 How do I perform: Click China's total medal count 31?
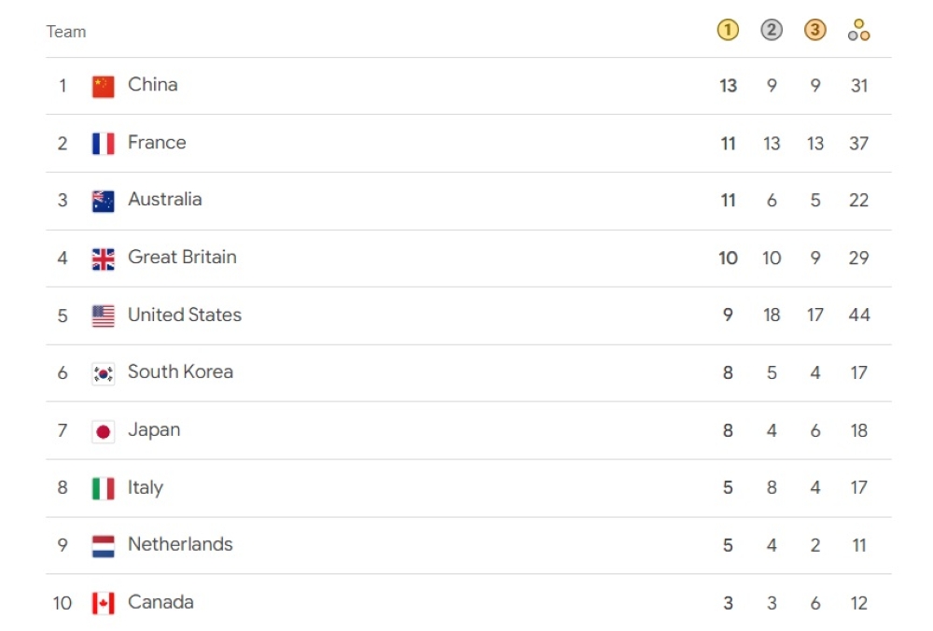(859, 86)
